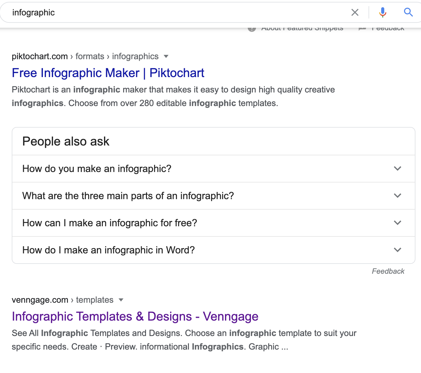Open piktochart.com result options arrow

166,56
